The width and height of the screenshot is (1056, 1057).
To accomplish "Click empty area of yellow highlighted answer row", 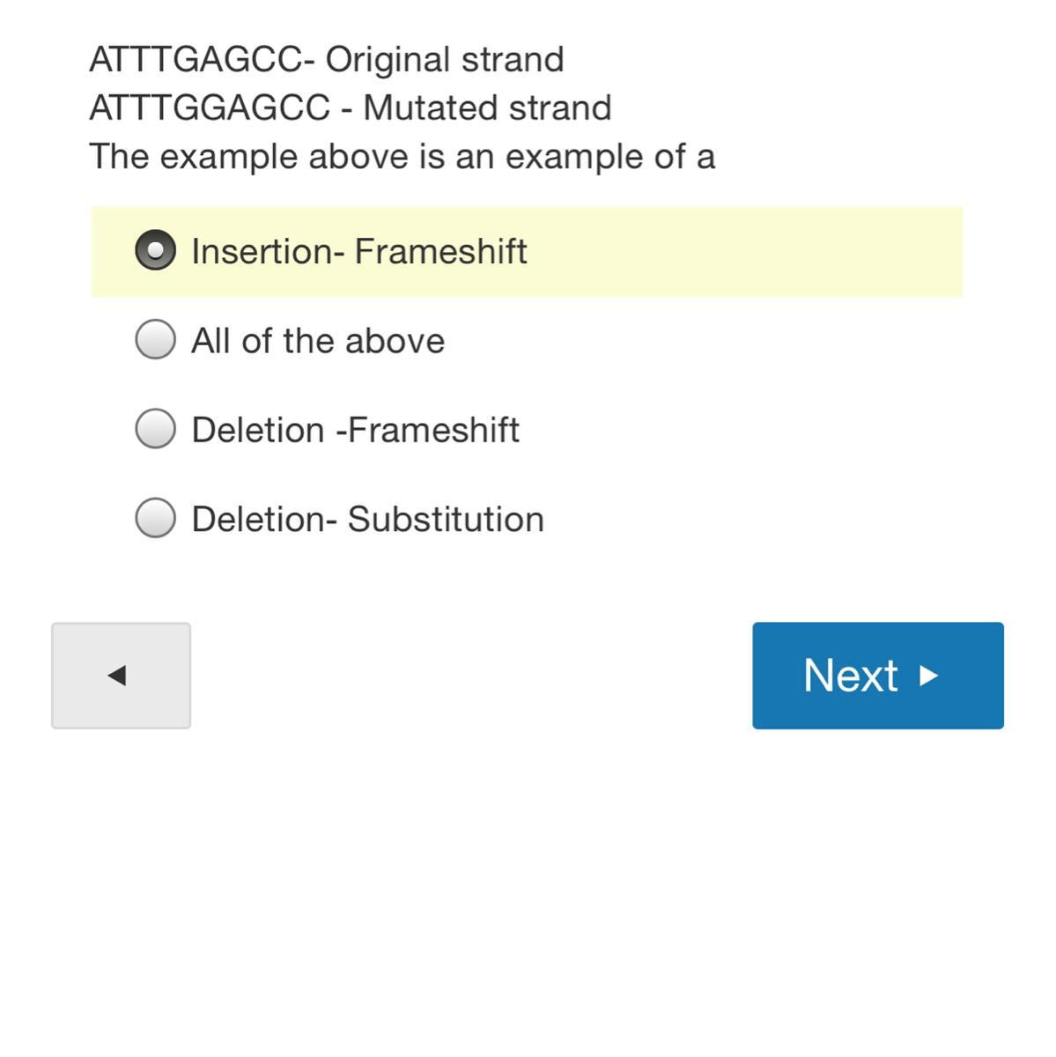I will 749,252.
